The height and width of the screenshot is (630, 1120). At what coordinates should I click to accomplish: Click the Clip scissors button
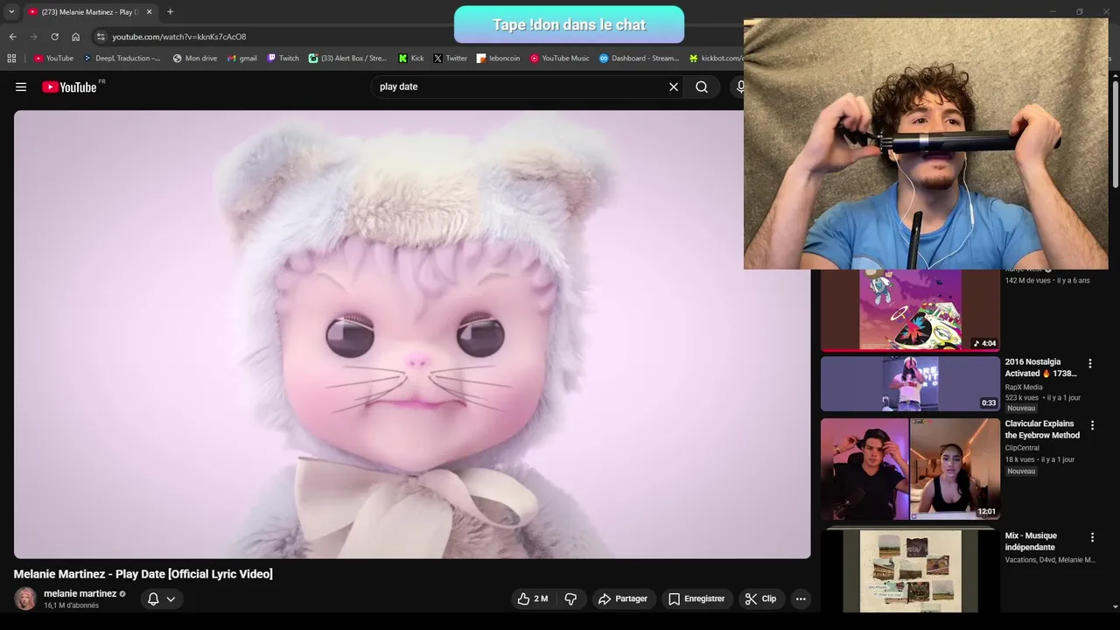(761, 599)
